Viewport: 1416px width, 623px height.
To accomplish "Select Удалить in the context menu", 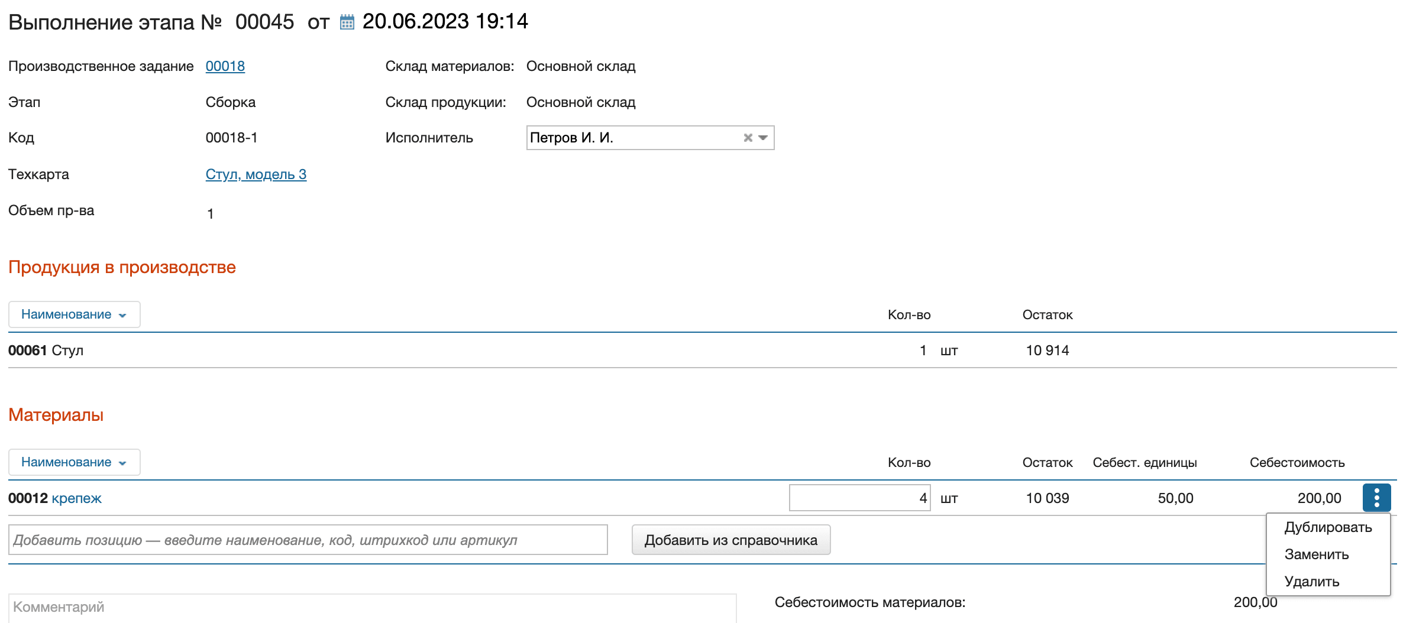I will tap(1312, 582).
